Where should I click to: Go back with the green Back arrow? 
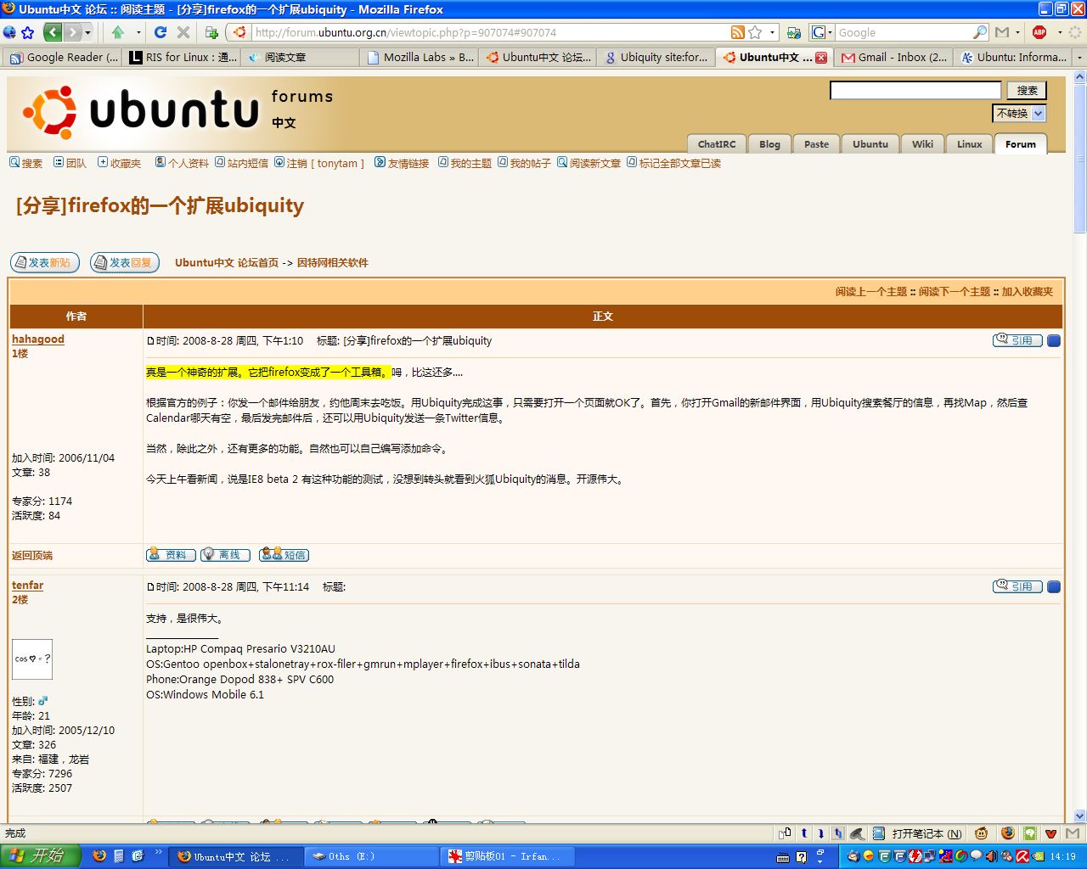(x=53, y=32)
